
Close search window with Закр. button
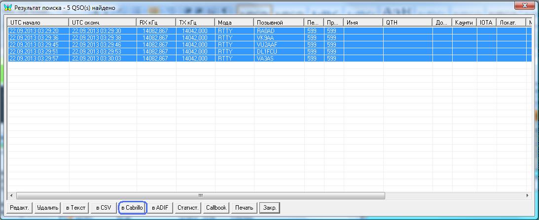[x=269, y=208]
